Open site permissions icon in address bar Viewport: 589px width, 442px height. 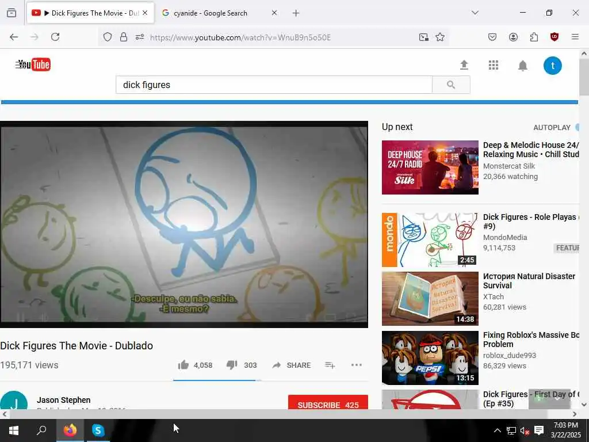click(x=140, y=37)
